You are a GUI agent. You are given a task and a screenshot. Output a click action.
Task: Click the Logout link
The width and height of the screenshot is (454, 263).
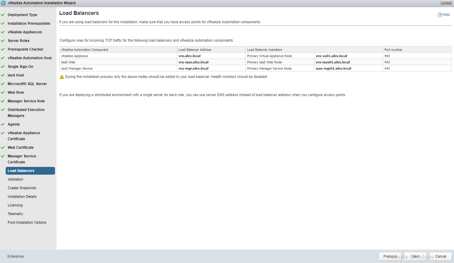[446, 3]
